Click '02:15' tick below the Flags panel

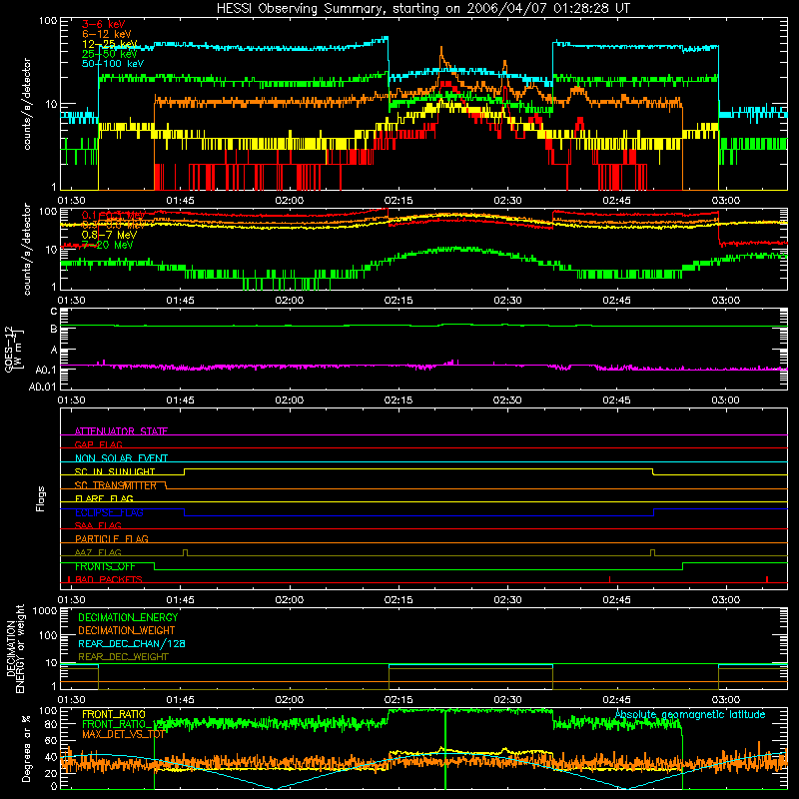(399, 600)
